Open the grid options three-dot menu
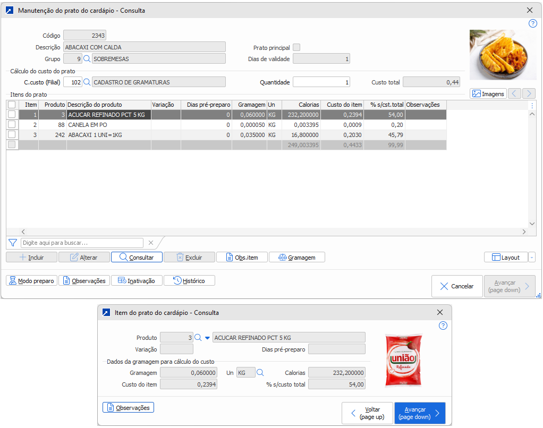This screenshot has height=428, width=543. click(532, 106)
